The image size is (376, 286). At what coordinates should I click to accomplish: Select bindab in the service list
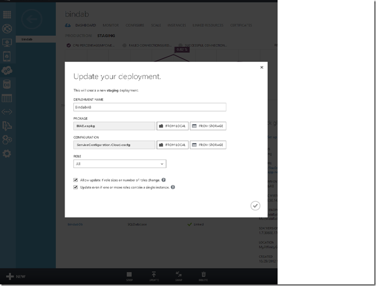(x=36, y=39)
